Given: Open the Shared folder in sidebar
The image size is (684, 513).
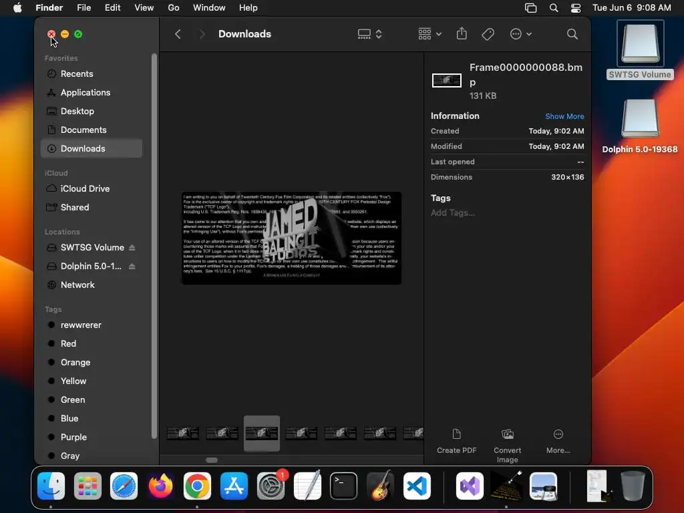Looking at the screenshot, I should [x=91, y=207].
